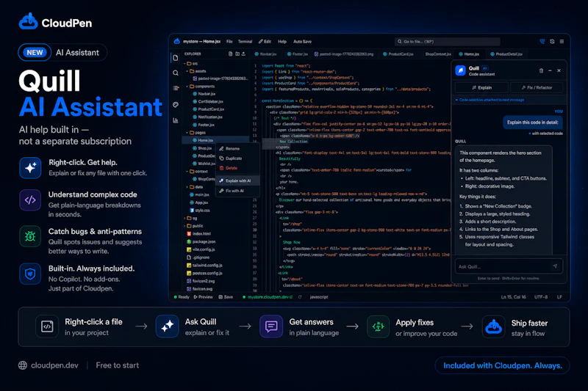Open the theme palette icon in sidebar
This screenshot has width=588, height=391.
coord(176,104)
